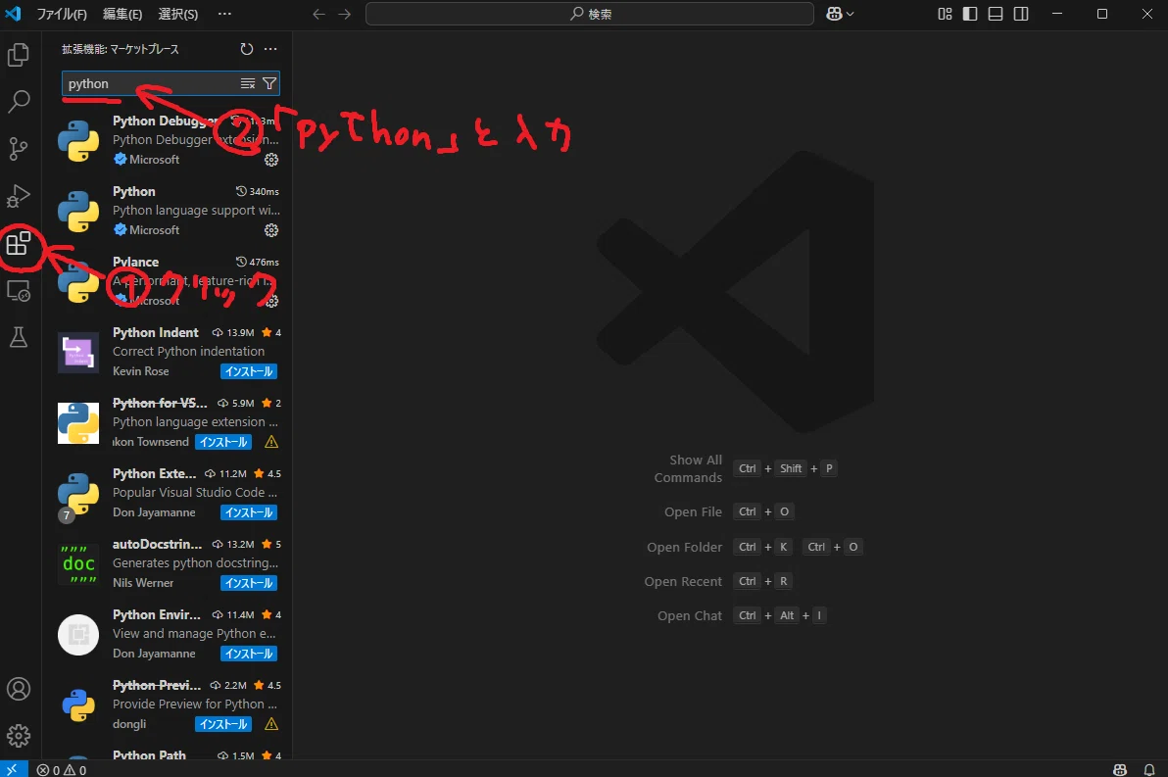Click the Kevin Rose publisher name
Viewport: 1168px width, 777px height.
[141, 371]
